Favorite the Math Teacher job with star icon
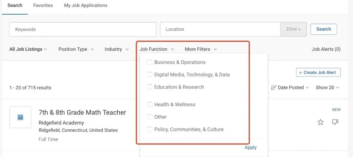This screenshot has width=353, height=157. 320,122
